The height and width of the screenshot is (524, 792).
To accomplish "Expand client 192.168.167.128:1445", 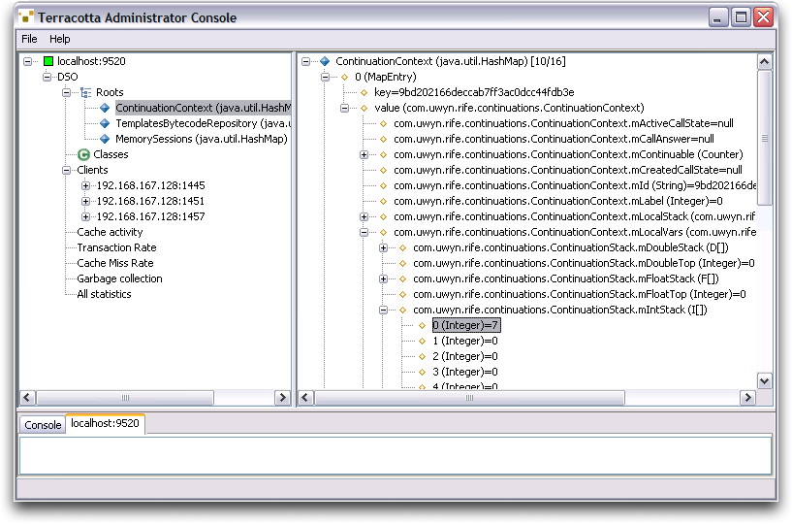I will 86,185.
